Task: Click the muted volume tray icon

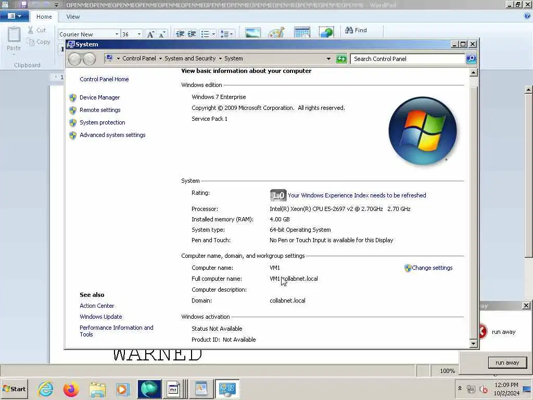Action: pos(483,389)
